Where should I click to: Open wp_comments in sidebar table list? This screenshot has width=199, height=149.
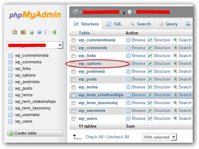click(28, 62)
